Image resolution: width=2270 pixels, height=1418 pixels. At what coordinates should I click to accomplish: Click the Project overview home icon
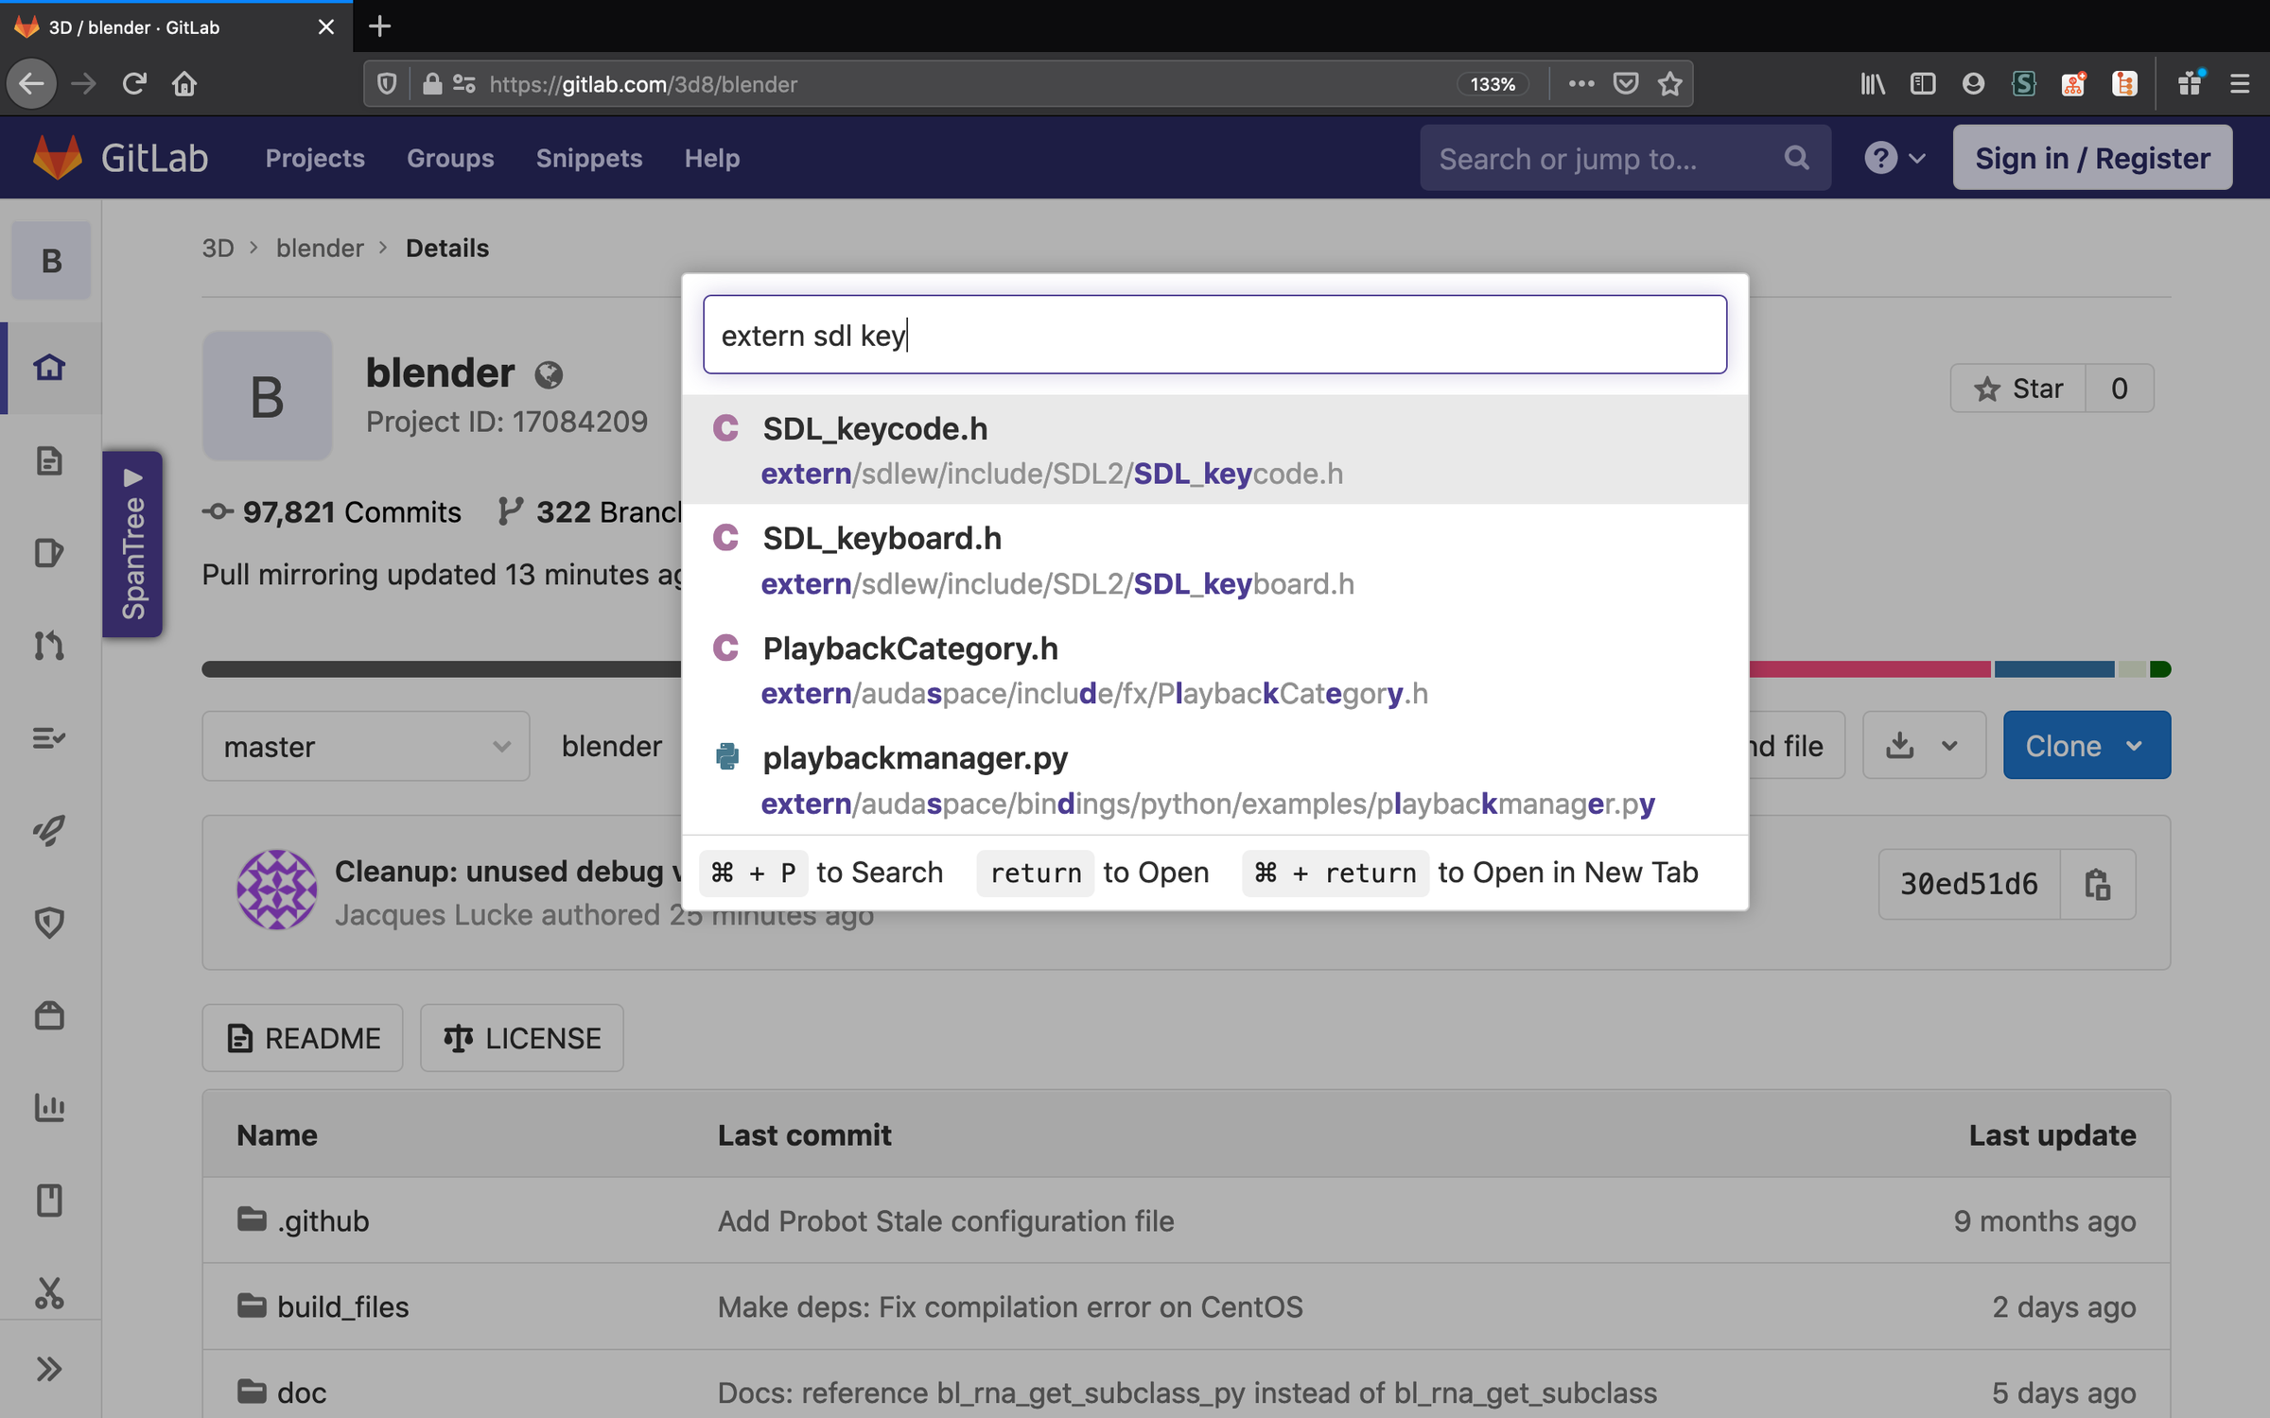pyautogui.click(x=49, y=367)
